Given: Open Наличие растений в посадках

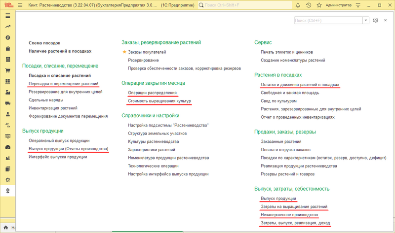Looking at the screenshot, I should pos(60,51).
